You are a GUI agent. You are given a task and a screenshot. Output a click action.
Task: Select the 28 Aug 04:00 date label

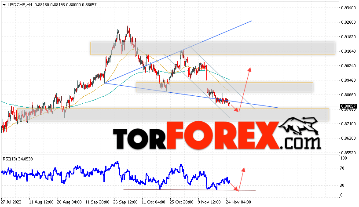tap(70, 202)
